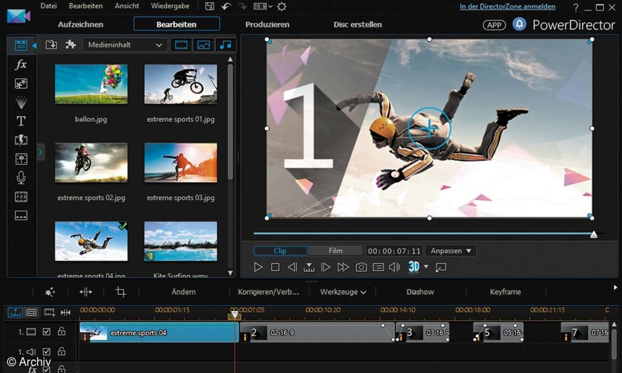Uncheck the video track 1 checkbox

point(47,332)
